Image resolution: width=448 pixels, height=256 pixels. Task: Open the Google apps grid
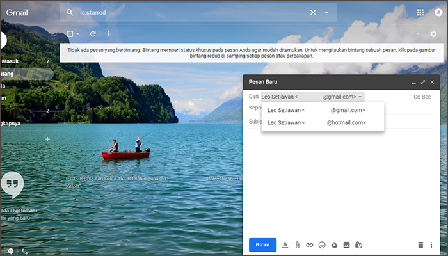coord(420,12)
